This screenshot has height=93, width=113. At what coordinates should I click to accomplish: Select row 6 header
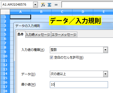click(5, 39)
